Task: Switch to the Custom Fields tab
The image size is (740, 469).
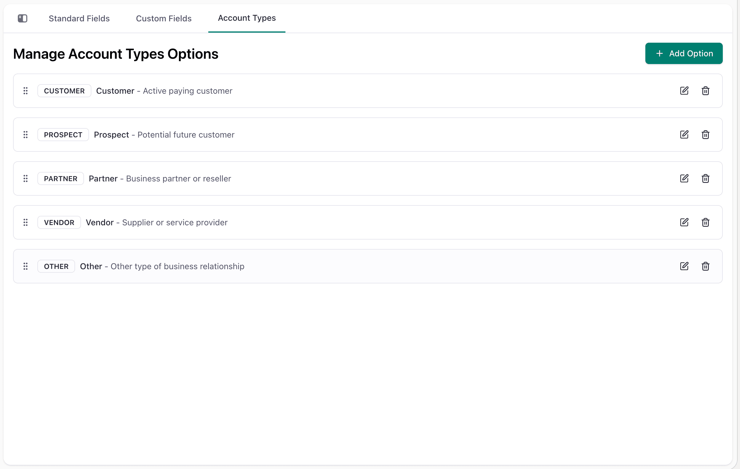Action: [163, 18]
